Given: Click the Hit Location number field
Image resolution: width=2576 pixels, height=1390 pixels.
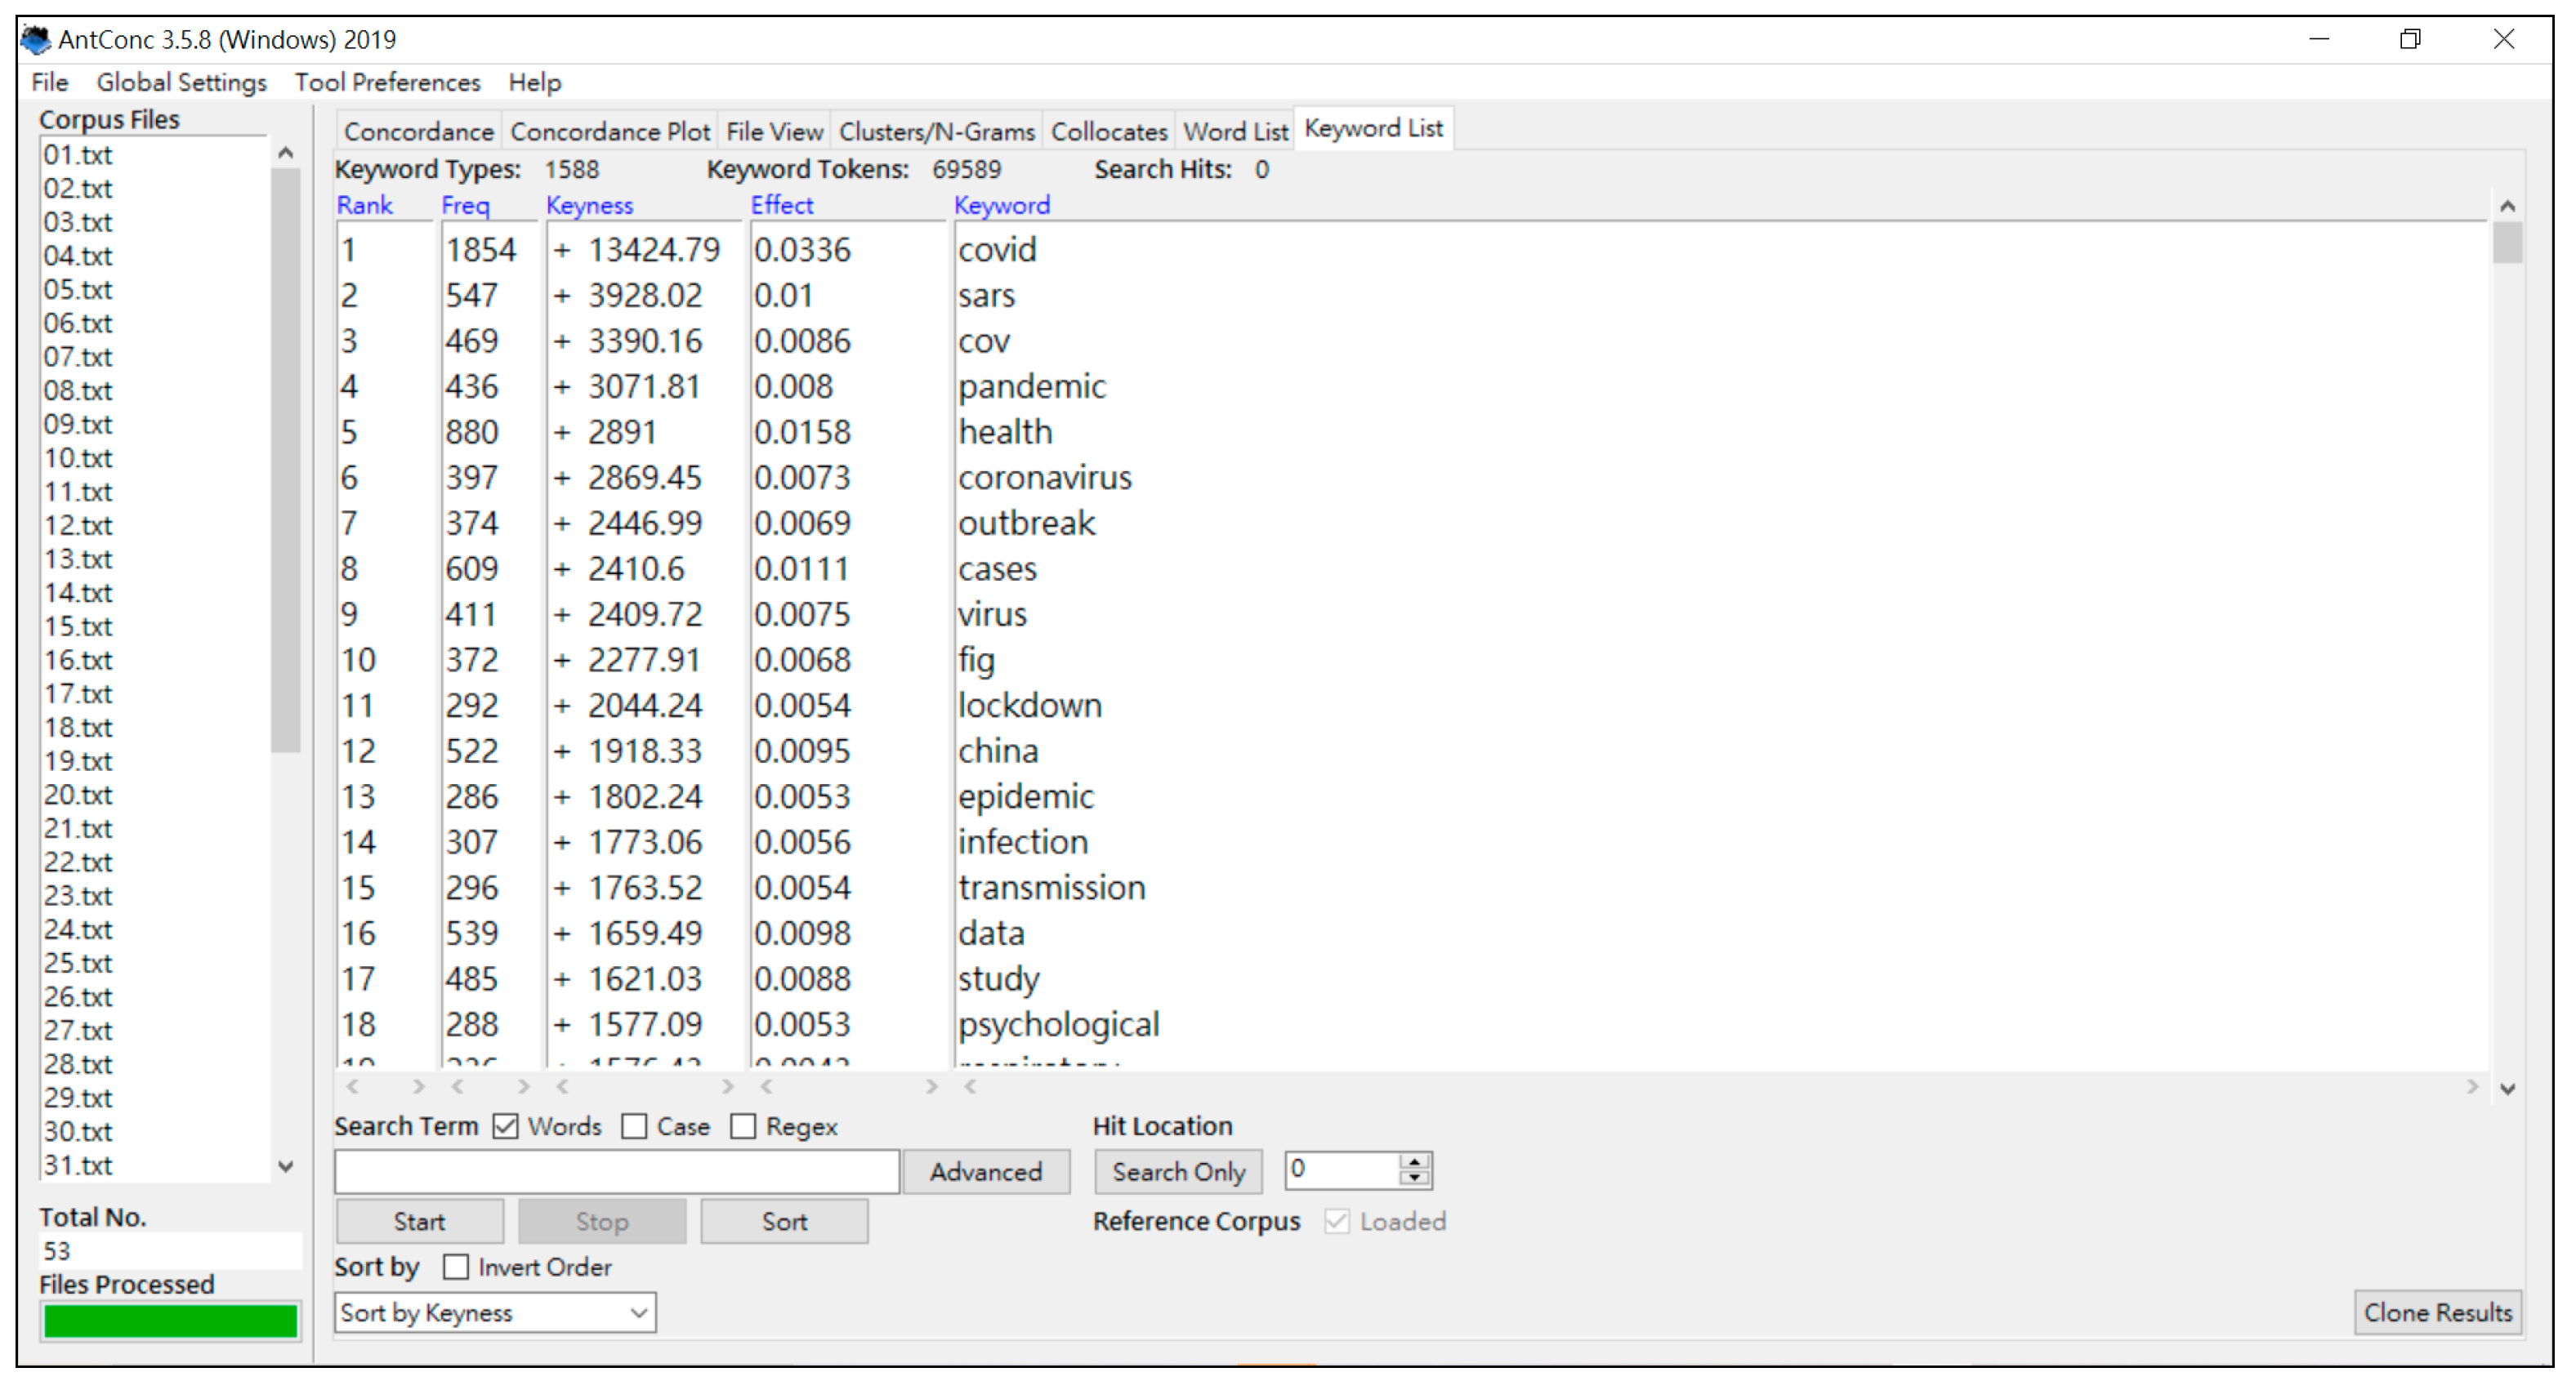Looking at the screenshot, I should click(x=1343, y=1170).
